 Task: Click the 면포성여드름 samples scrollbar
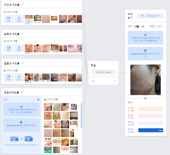click(81, 115)
